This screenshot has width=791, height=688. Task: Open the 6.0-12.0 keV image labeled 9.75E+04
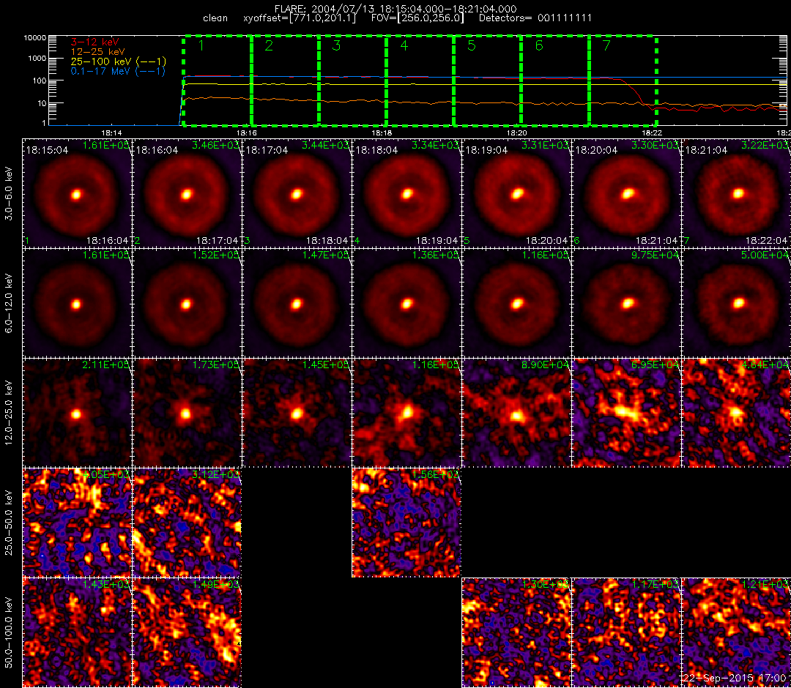click(626, 304)
